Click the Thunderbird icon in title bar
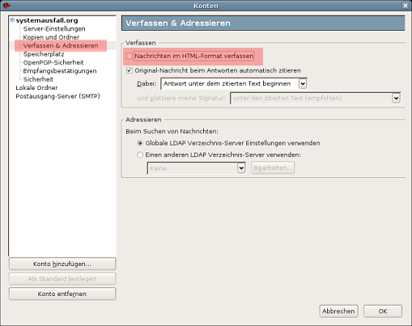The image size is (412, 326). click(6, 6)
